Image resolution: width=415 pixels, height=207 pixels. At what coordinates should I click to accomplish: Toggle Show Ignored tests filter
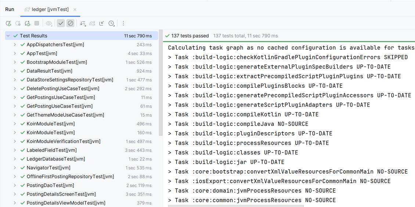71,23
